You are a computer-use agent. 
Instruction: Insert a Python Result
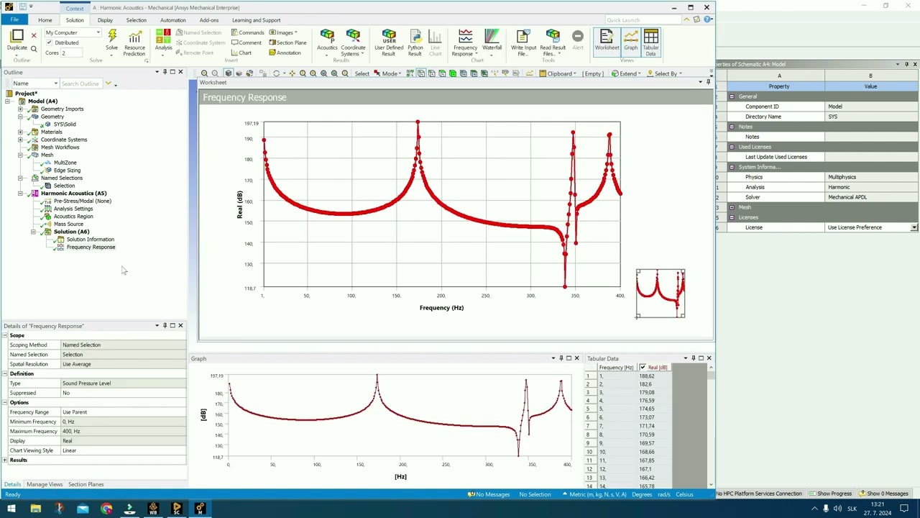[415, 42]
